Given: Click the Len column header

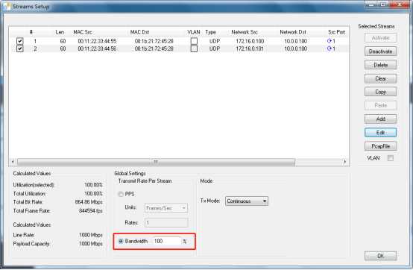Looking at the screenshot, I should (x=60, y=32).
